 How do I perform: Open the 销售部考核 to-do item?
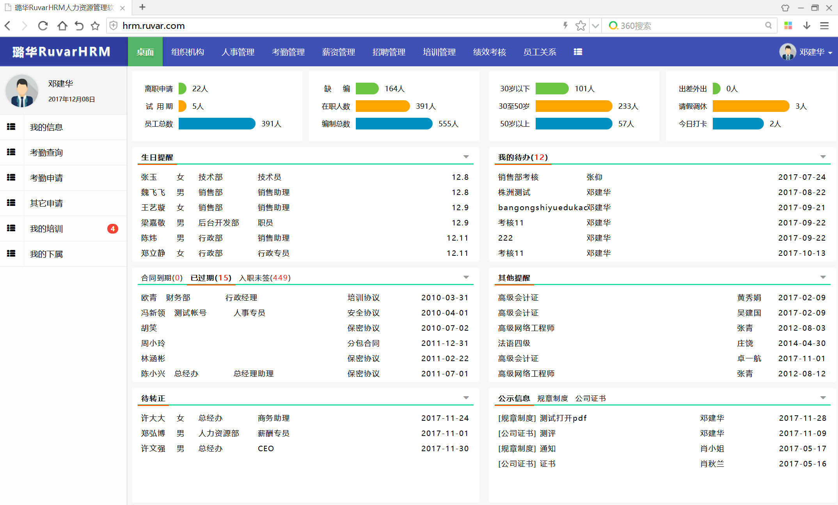518,177
